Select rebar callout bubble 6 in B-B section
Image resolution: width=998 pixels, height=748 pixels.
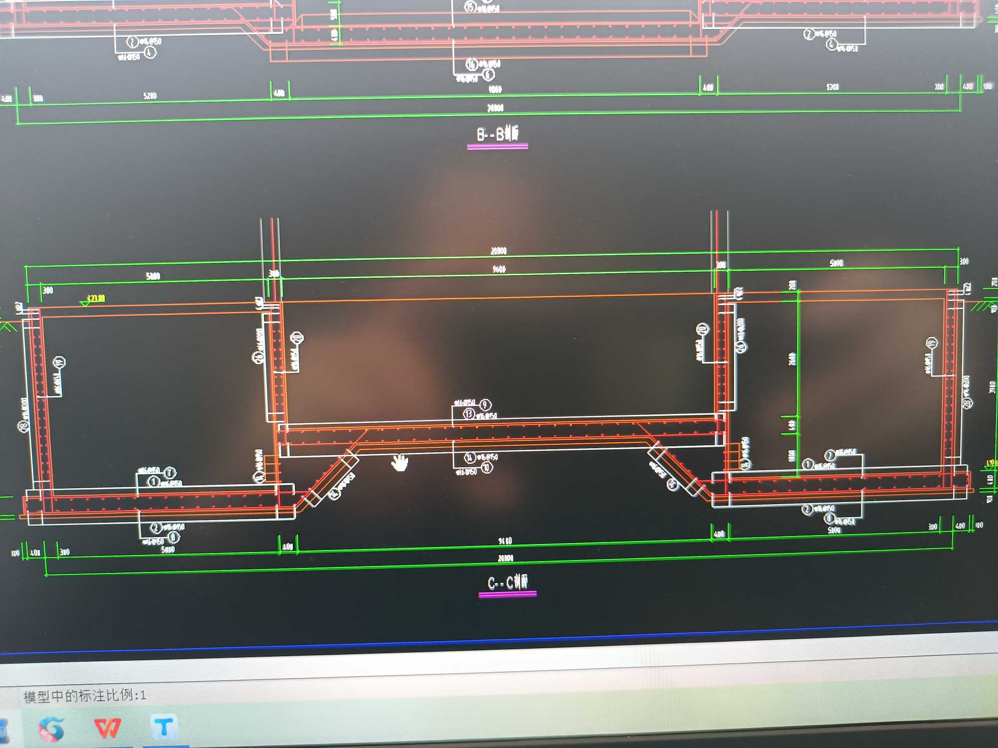click(x=489, y=75)
